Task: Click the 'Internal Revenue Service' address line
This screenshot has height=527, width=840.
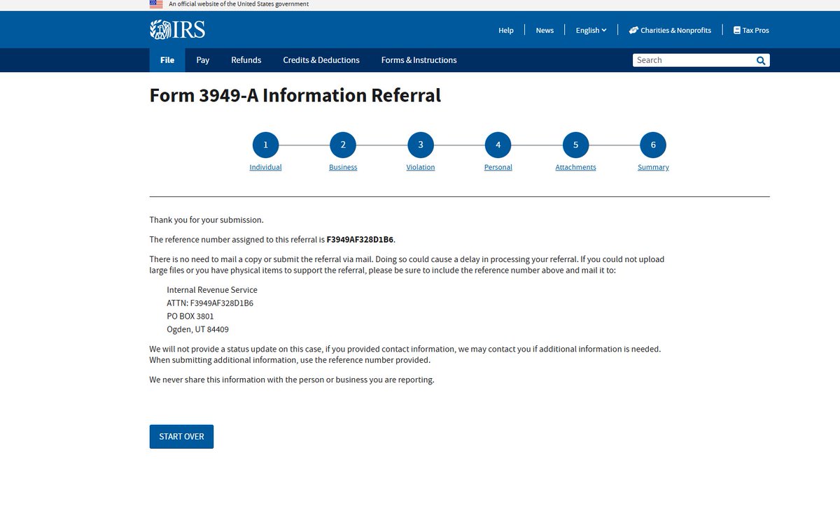Action: 212,289
